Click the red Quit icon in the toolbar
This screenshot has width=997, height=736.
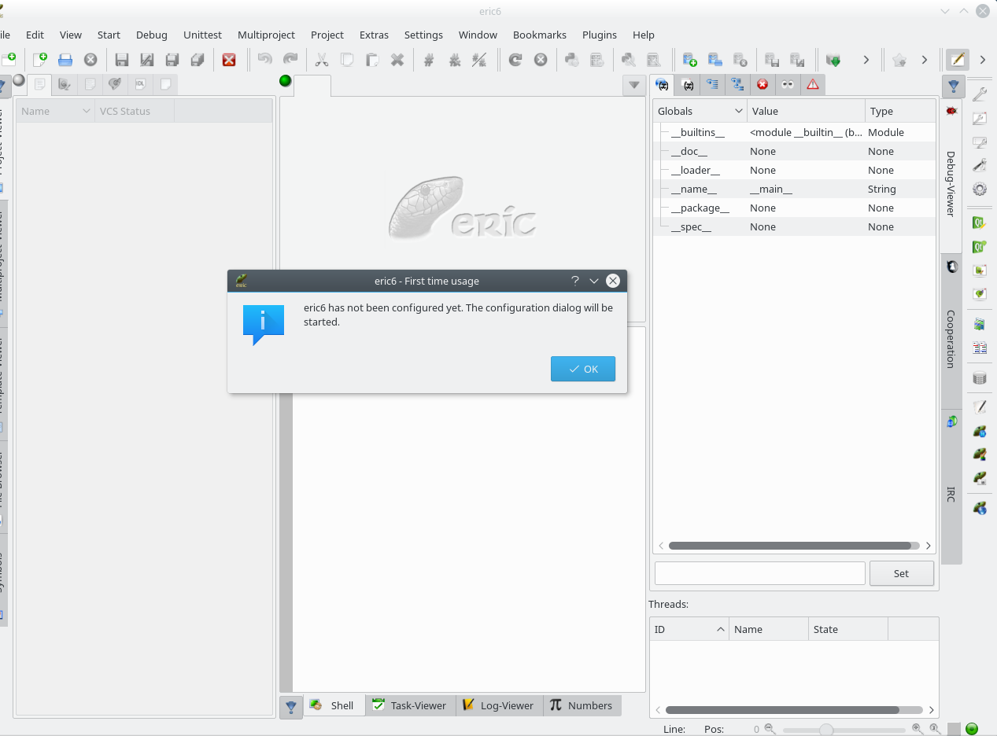[x=230, y=60]
